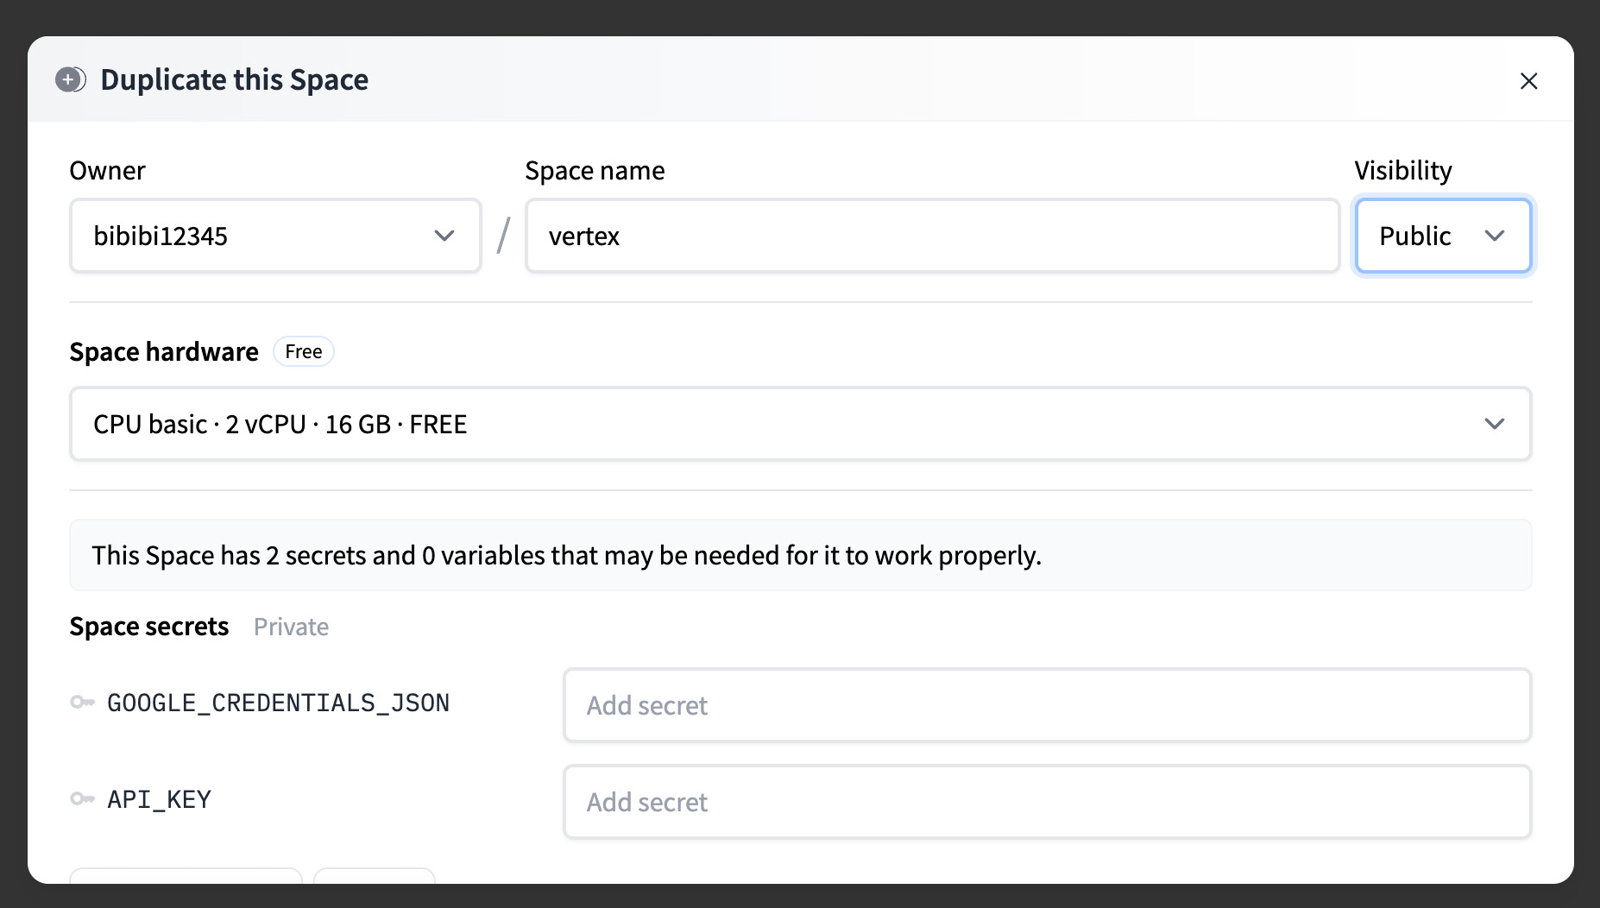This screenshot has width=1600, height=908.
Task: Click the duplicate icon beside the dialog title
Action: click(x=71, y=80)
